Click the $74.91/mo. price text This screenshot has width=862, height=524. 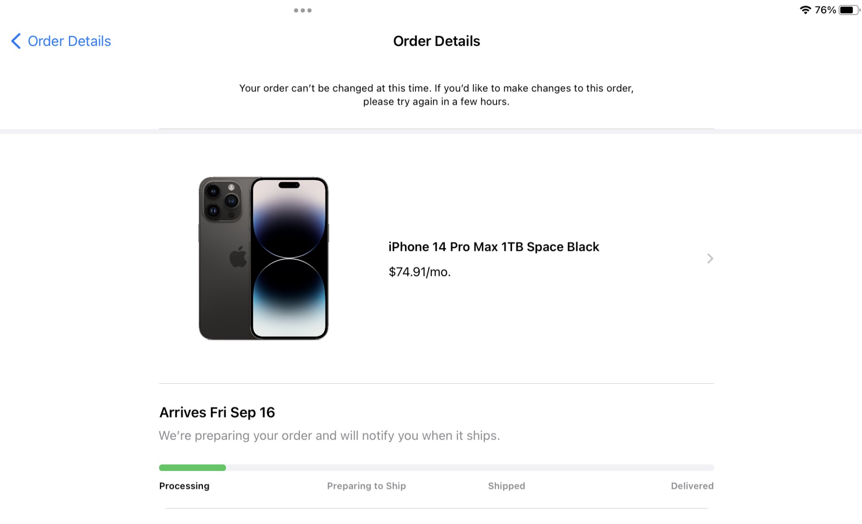[419, 272]
